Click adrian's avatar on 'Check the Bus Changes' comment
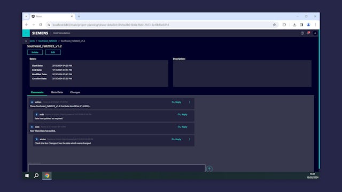 coord(37,139)
